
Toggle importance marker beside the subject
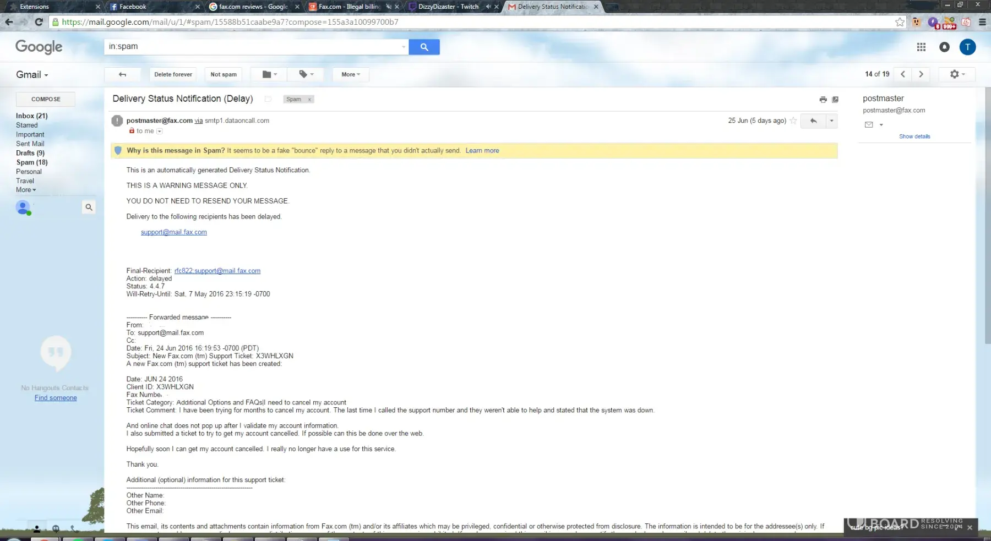(268, 99)
